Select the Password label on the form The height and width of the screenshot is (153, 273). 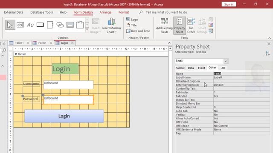point(31,99)
